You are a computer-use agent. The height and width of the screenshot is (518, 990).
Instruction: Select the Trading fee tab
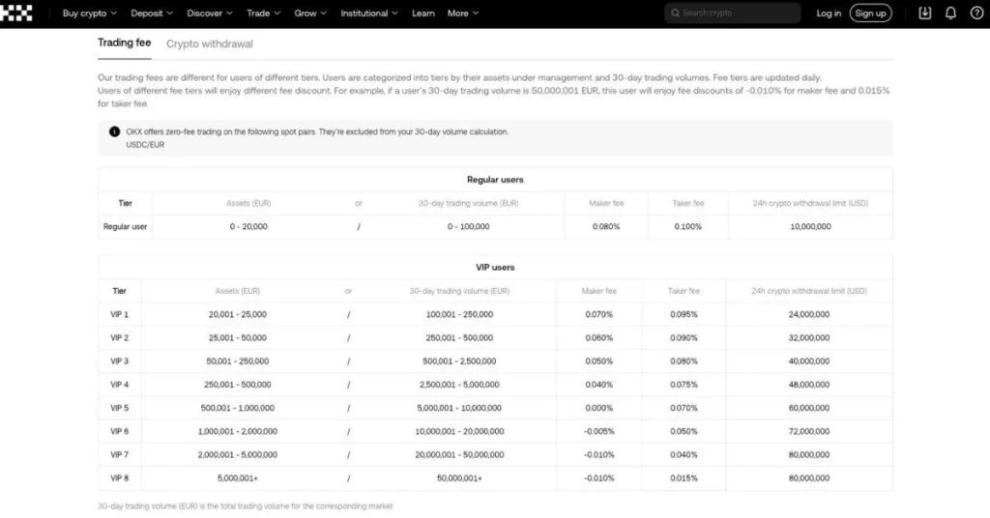pos(124,43)
